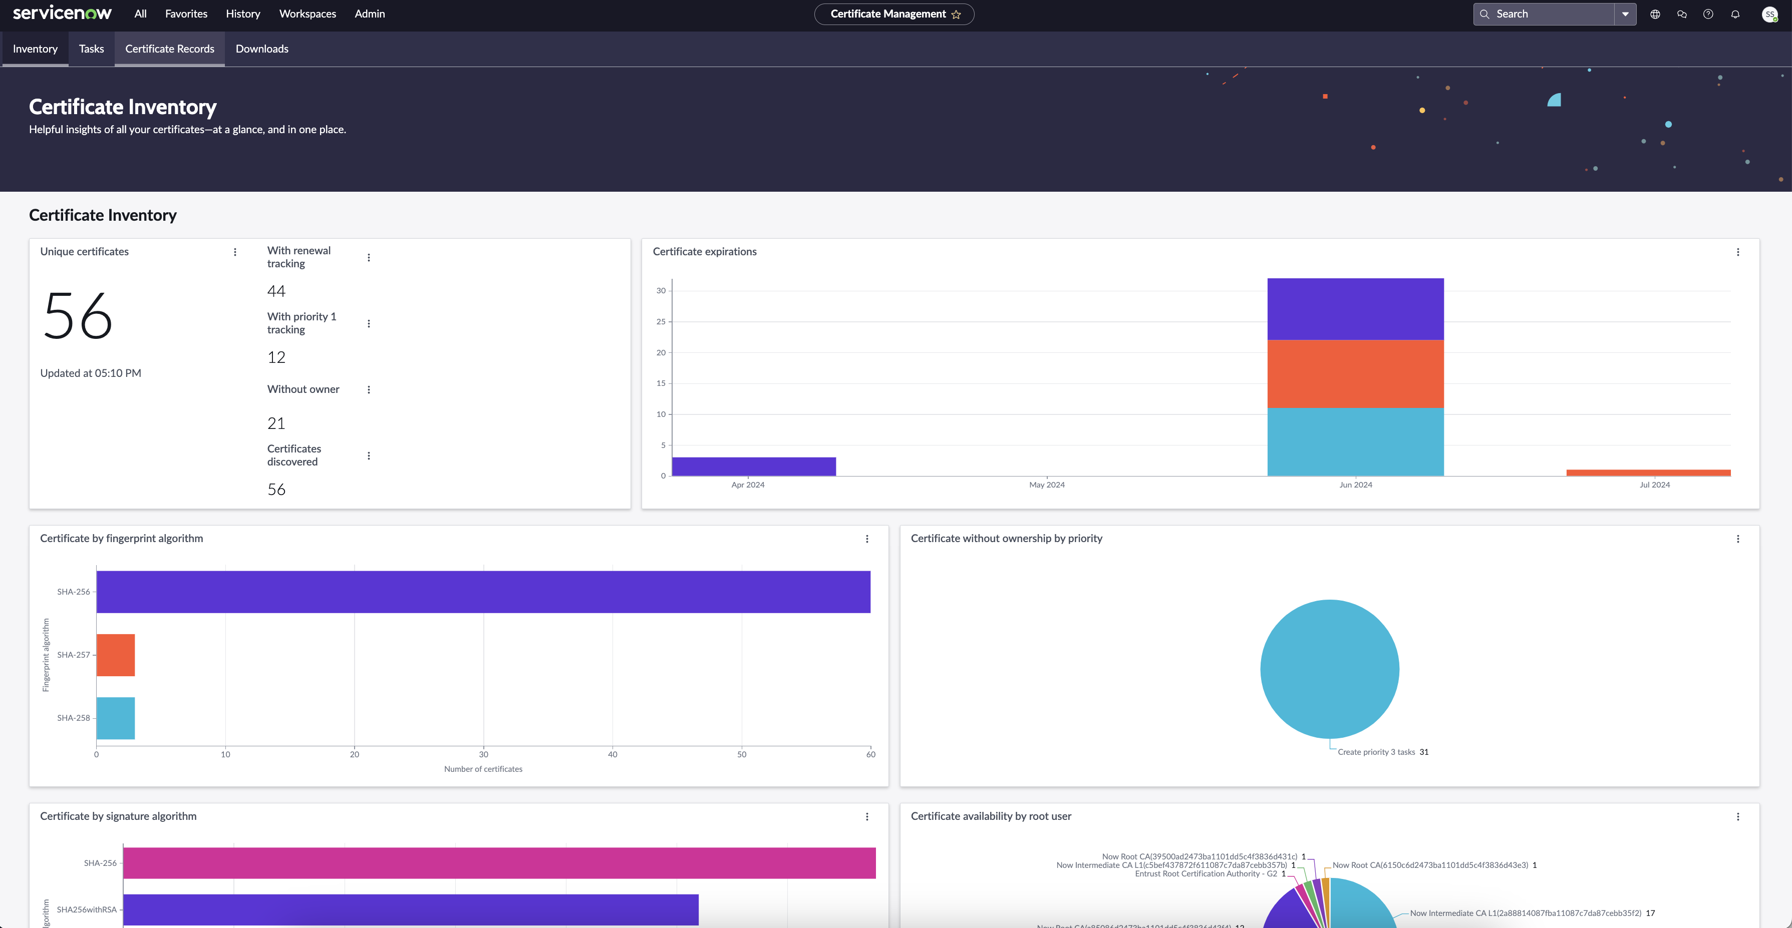The width and height of the screenshot is (1792, 928).
Task: Click the help question mark icon
Action: tap(1708, 14)
